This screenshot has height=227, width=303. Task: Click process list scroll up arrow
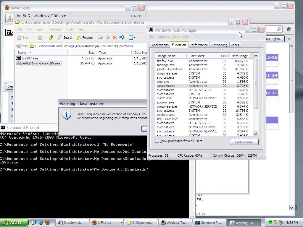pos(256,56)
